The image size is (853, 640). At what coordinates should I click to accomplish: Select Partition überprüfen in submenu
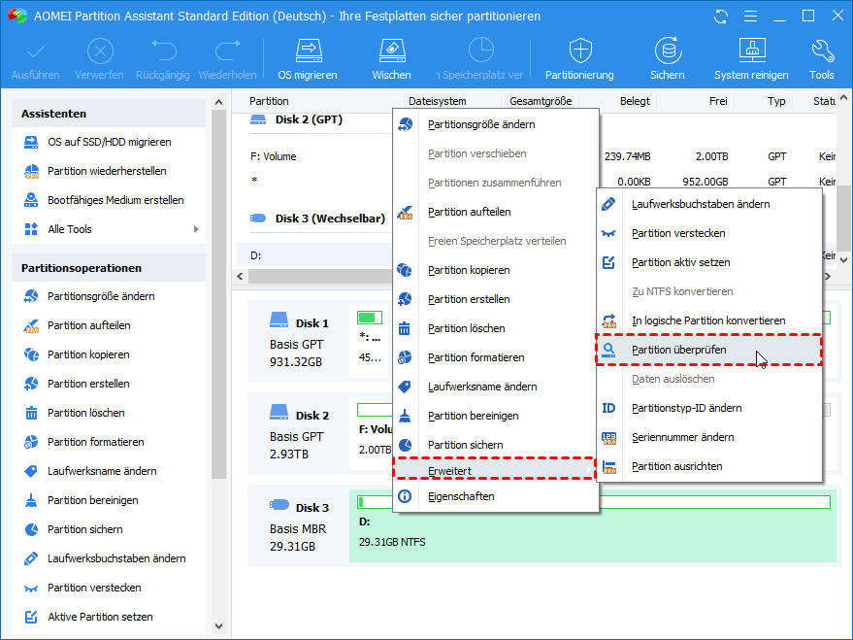click(x=708, y=350)
